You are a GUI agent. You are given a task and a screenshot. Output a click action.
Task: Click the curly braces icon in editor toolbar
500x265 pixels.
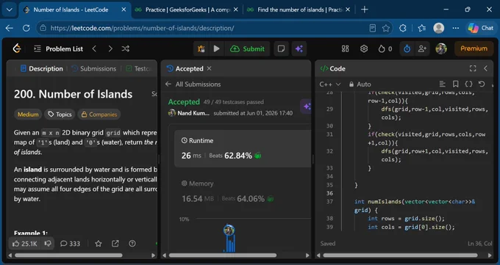pyautogui.click(x=468, y=84)
